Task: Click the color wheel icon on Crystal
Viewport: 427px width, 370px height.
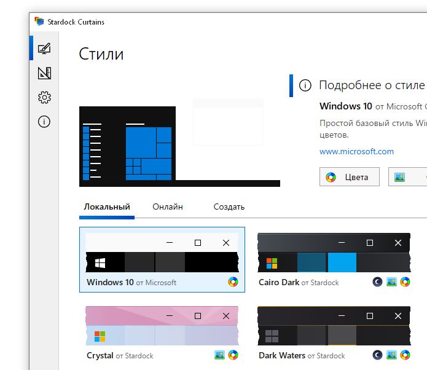Action: click(233, 355)
